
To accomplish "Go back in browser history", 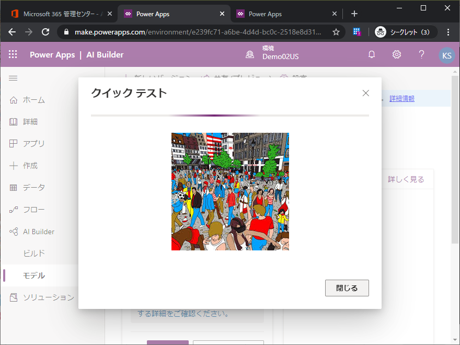I will [12, 32].
